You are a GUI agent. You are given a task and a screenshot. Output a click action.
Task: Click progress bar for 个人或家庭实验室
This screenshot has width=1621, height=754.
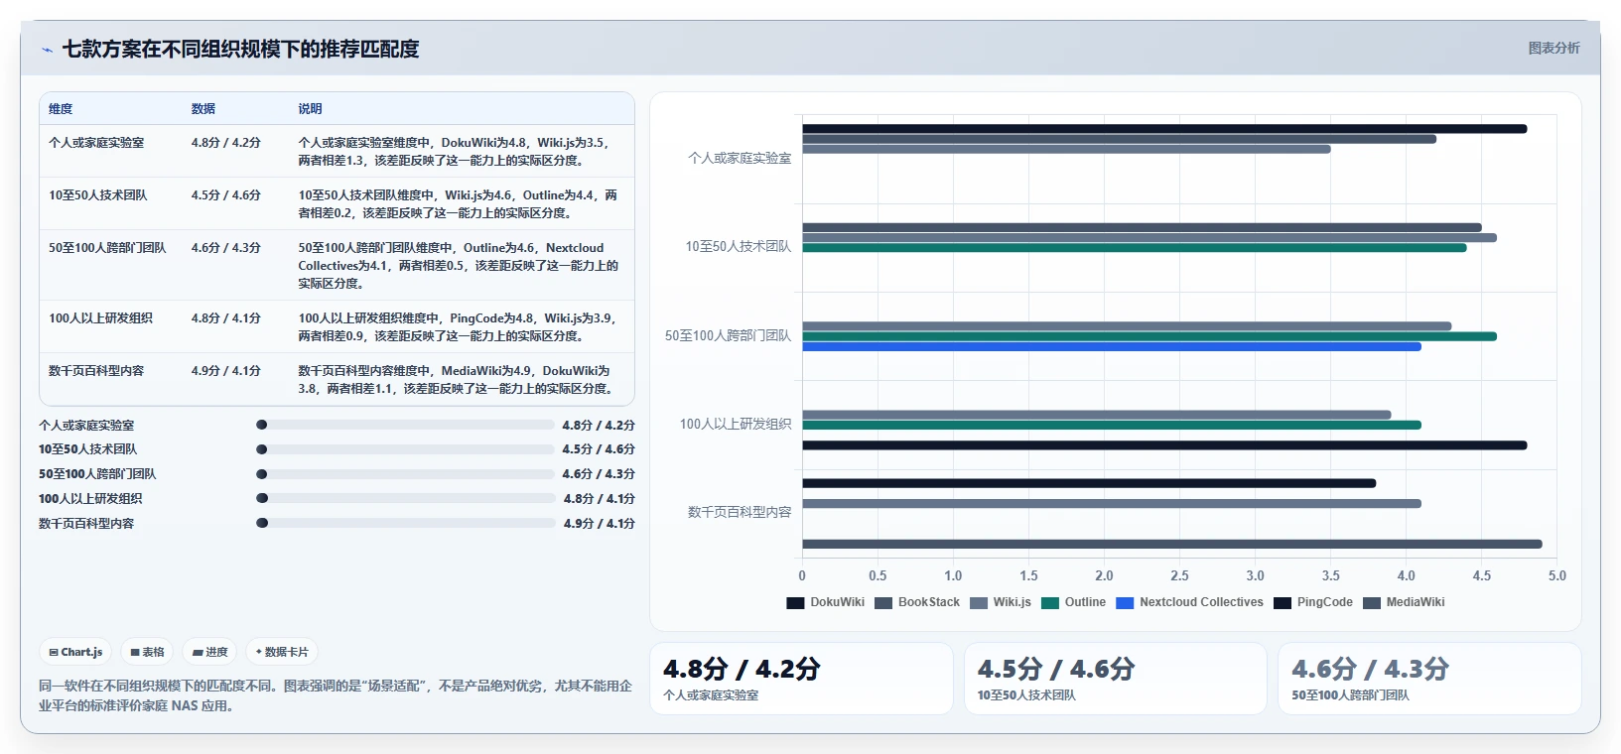point(405,425)
